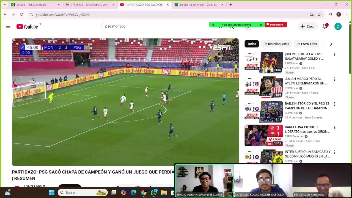Open options for INTER SUFRIÓ video
The image size is (352, 198).
click(x=335, y=152)
